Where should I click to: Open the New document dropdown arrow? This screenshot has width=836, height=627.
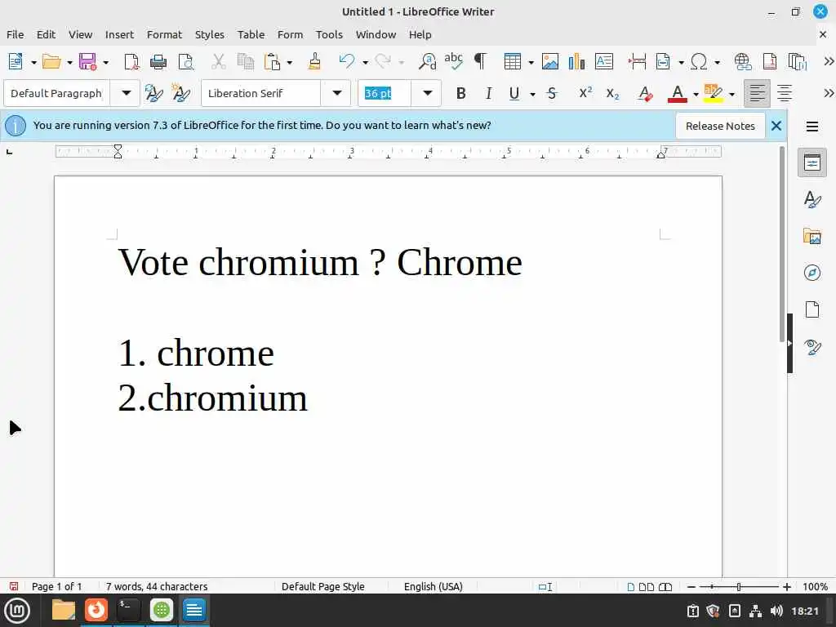point(33,63)
